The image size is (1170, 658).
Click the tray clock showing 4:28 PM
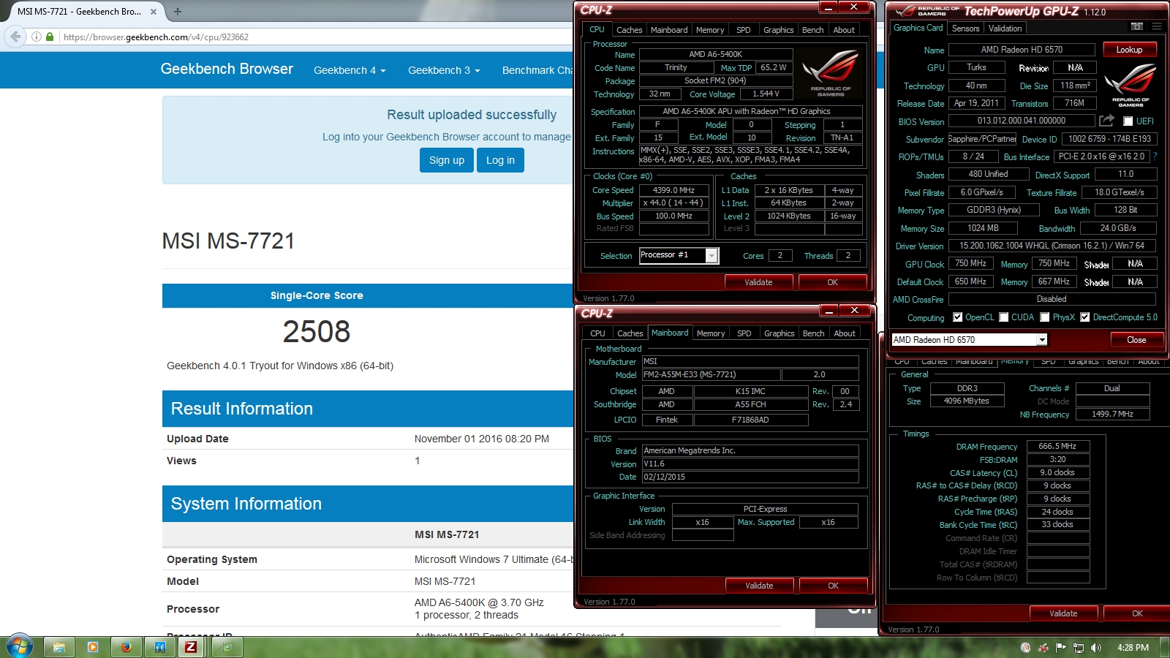(1133, 648)
